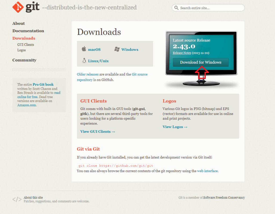This screenshot has height=214, width=275.
Task: Open the Community section
Action: pyautogui.click(x=24, y=60)
